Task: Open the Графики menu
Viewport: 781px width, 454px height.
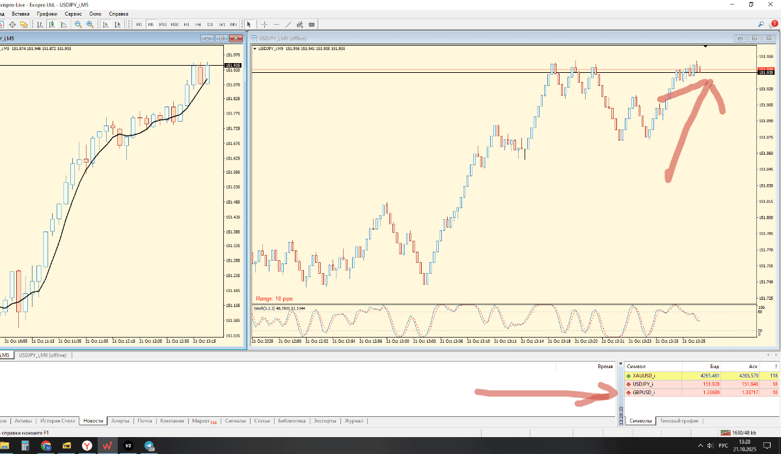Action: click(47, 14)
